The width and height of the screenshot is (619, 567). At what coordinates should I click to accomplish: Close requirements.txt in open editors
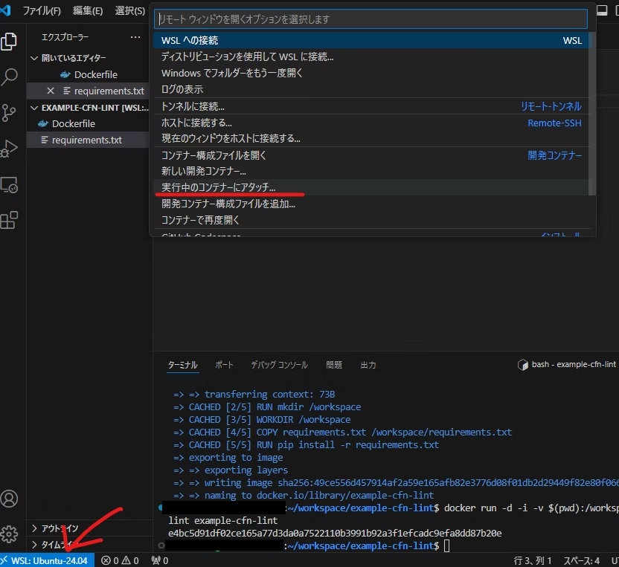point(51,91)
